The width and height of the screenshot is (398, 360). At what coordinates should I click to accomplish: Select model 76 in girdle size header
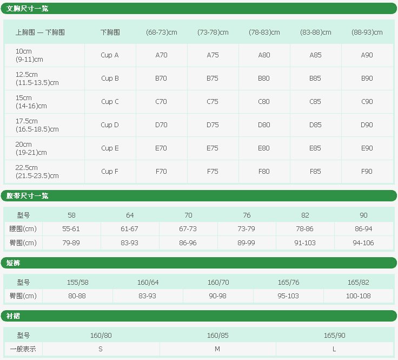tap(247, 215)
